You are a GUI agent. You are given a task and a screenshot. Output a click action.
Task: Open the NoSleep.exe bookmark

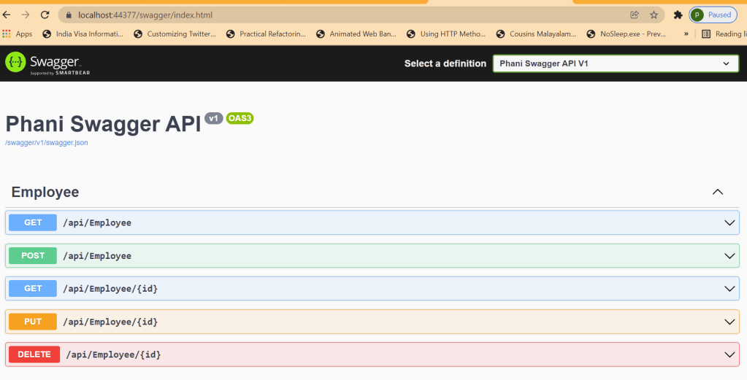pyautogui.click(x=626, y=34)
